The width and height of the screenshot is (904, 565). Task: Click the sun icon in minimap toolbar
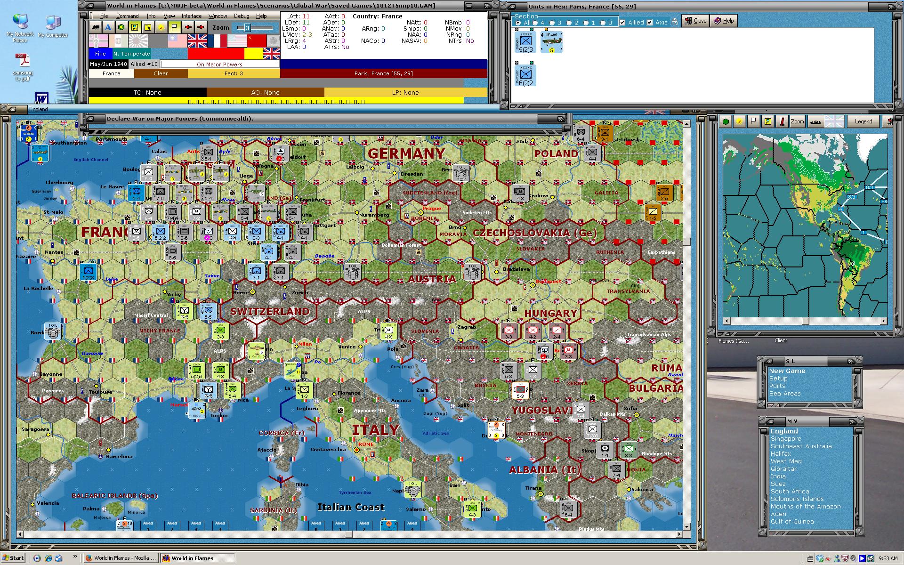(740, 121)
